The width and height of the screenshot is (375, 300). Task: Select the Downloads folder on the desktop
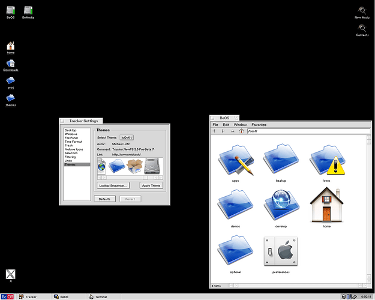(x=11, y=64)
